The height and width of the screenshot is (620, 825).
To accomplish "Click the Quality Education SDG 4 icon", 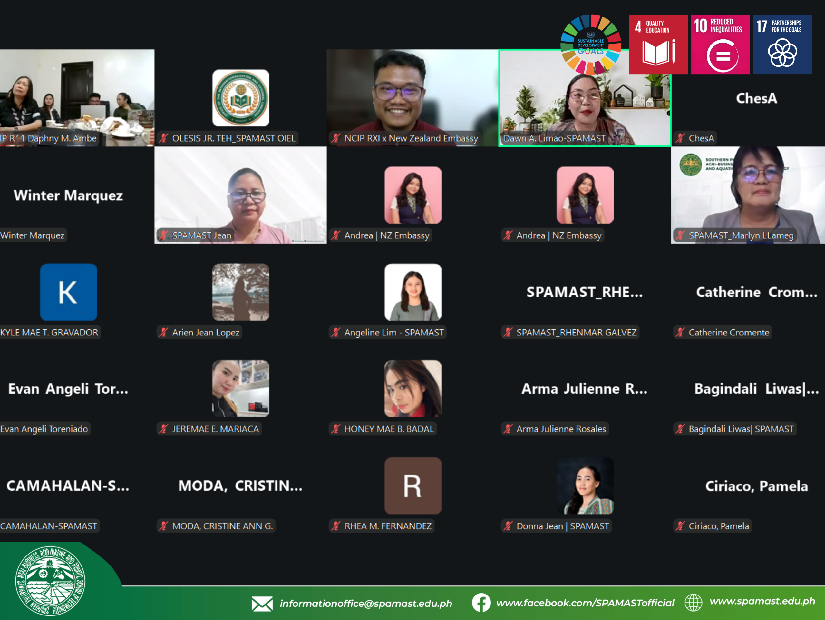I will coord(658,45).
